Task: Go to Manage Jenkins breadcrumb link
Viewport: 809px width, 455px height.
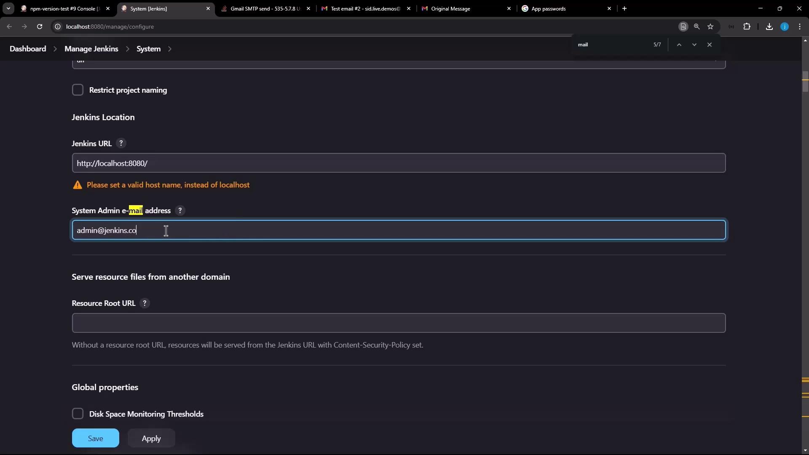Action: coord(91,49)
